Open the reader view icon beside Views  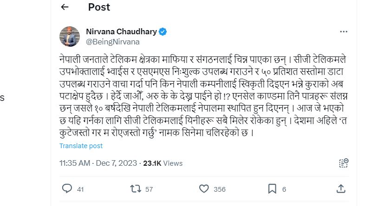tap(344, 163)
